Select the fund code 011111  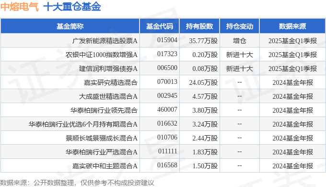click(168, 151)
